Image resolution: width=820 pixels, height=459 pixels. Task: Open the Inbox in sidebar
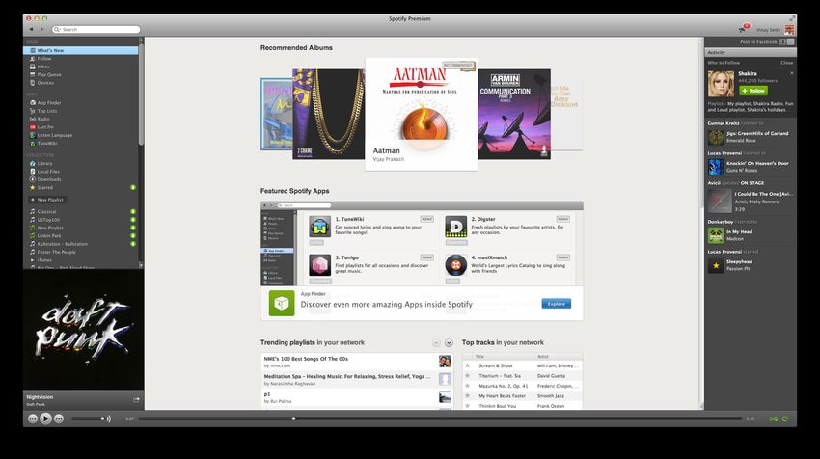click(42, 67)
